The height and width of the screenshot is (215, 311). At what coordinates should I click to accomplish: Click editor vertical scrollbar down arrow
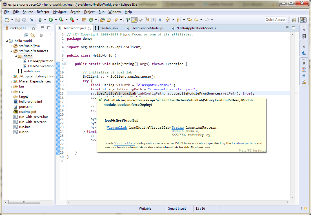pos(292,198)
